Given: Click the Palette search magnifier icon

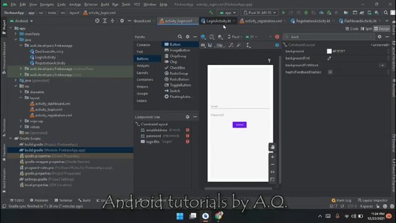Looking at the screenshot, I should click(179, 37).
